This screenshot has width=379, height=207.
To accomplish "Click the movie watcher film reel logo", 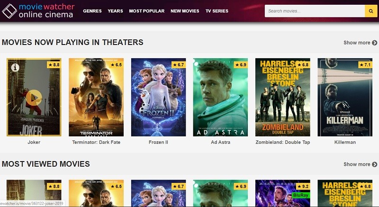I will point(9,11).
